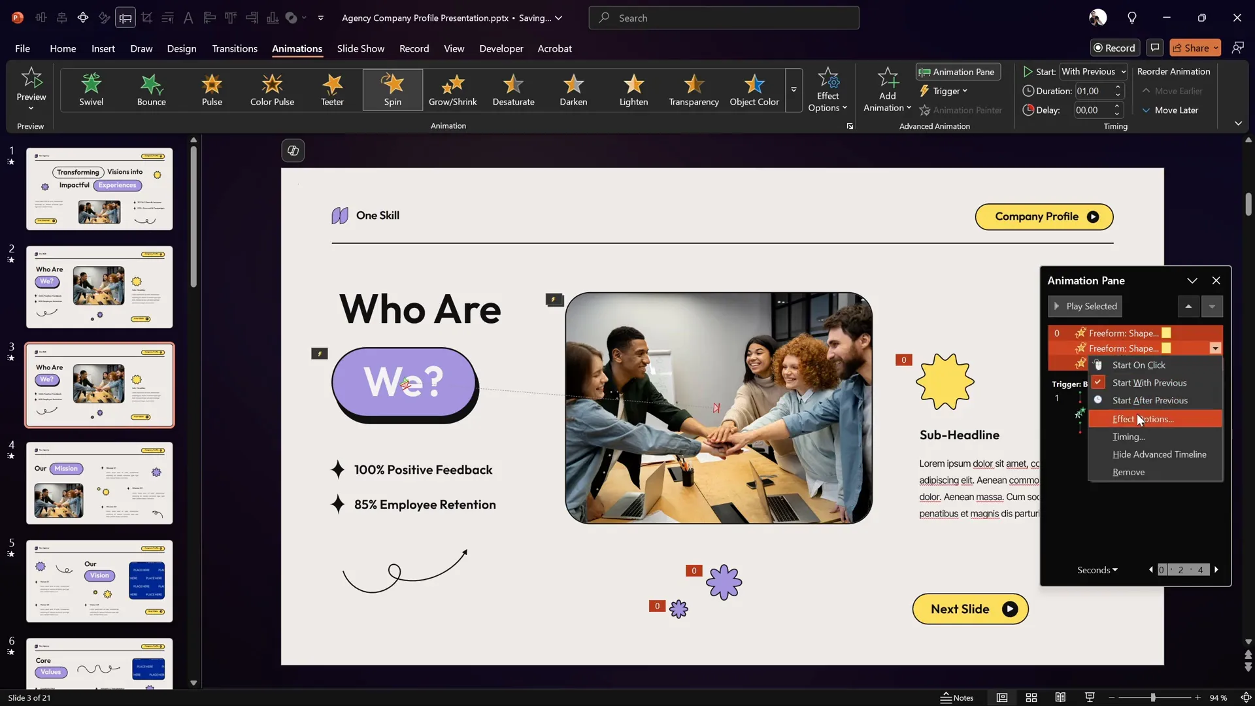Select the Bounce animation effect

(152, 90)
